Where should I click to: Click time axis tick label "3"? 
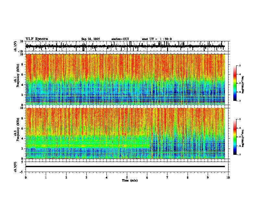(x=86, y=178)
